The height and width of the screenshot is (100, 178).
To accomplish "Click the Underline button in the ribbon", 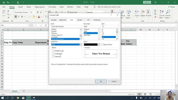I will click(22, 17).
